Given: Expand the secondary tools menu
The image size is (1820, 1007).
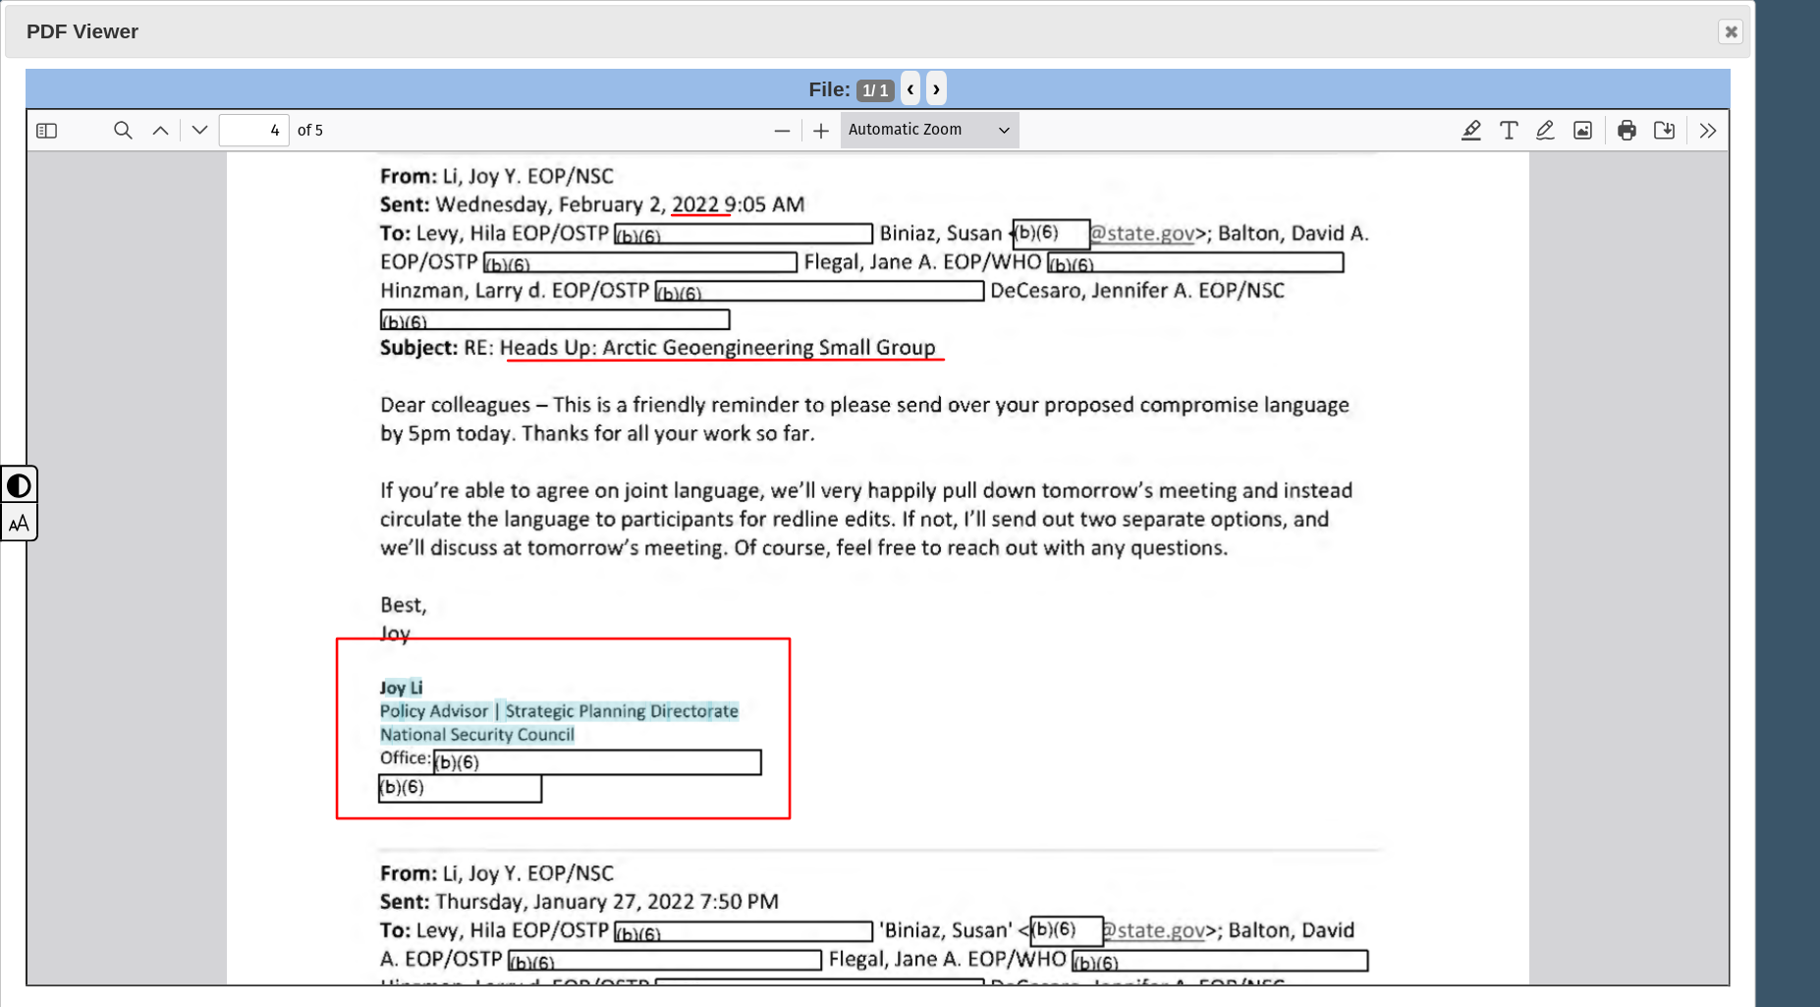Looking at the screenshot, I should tap(1708, 131).
